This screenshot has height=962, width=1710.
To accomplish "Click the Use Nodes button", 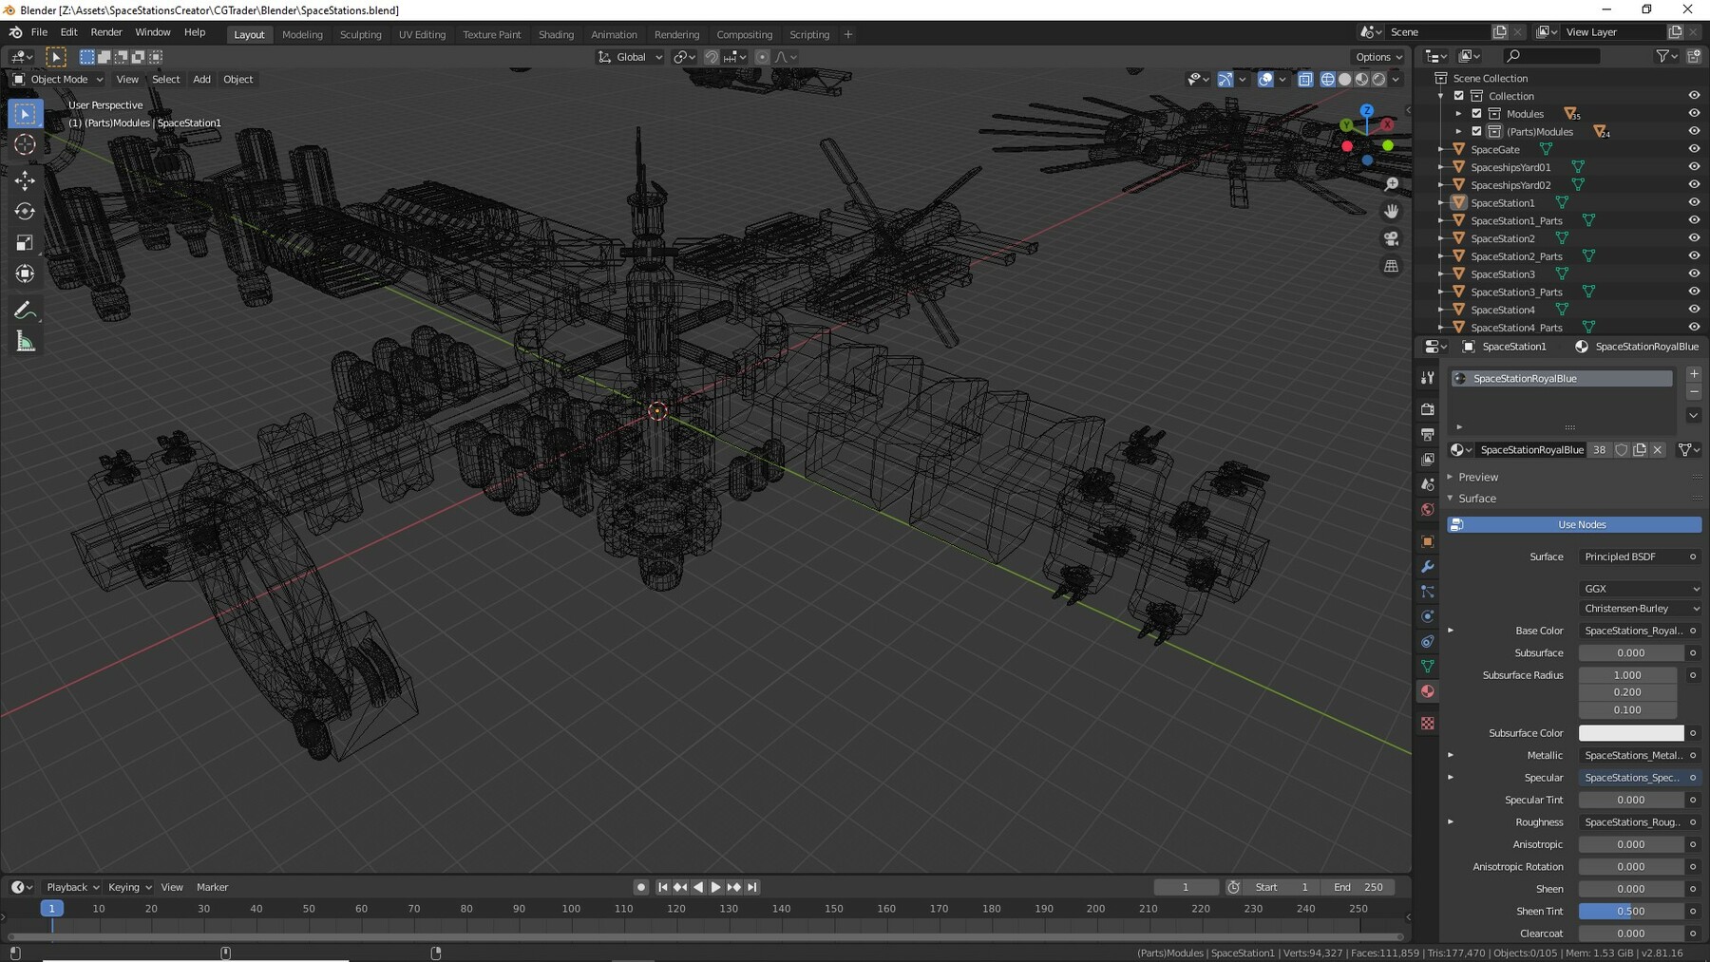I will 1581,524.
